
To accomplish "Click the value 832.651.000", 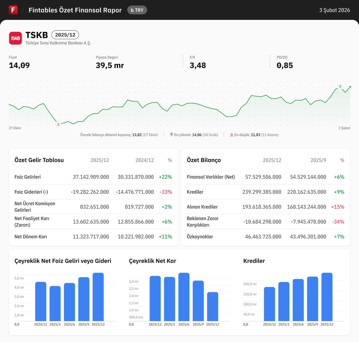I will [x=95, y=207].
